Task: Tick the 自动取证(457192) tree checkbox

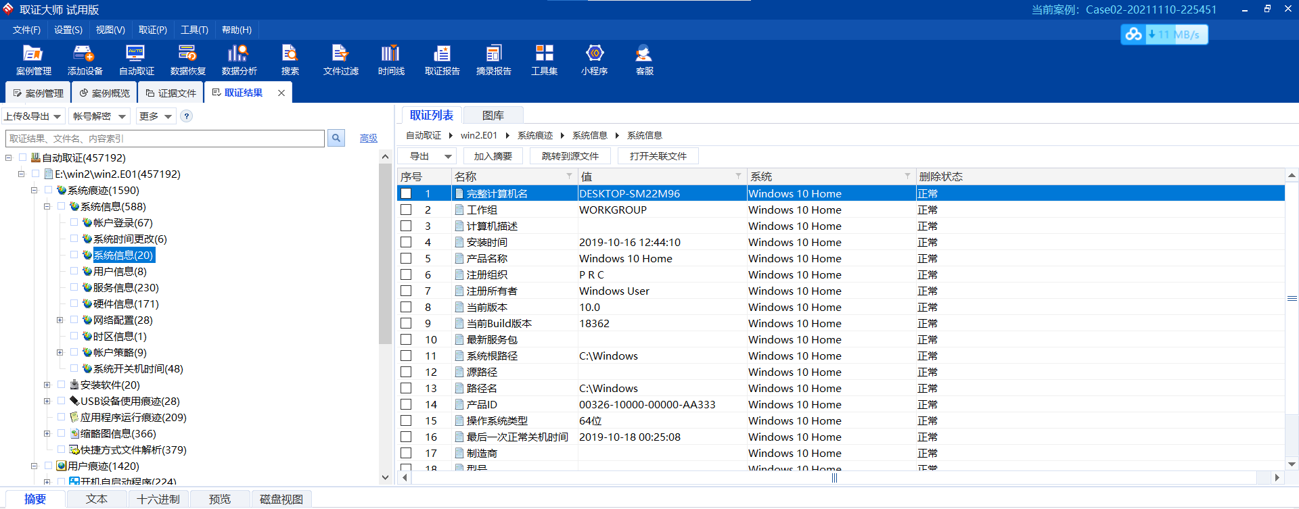Action: 22,157
